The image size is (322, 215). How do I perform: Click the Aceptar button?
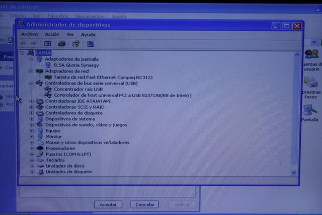click(108, 204)
